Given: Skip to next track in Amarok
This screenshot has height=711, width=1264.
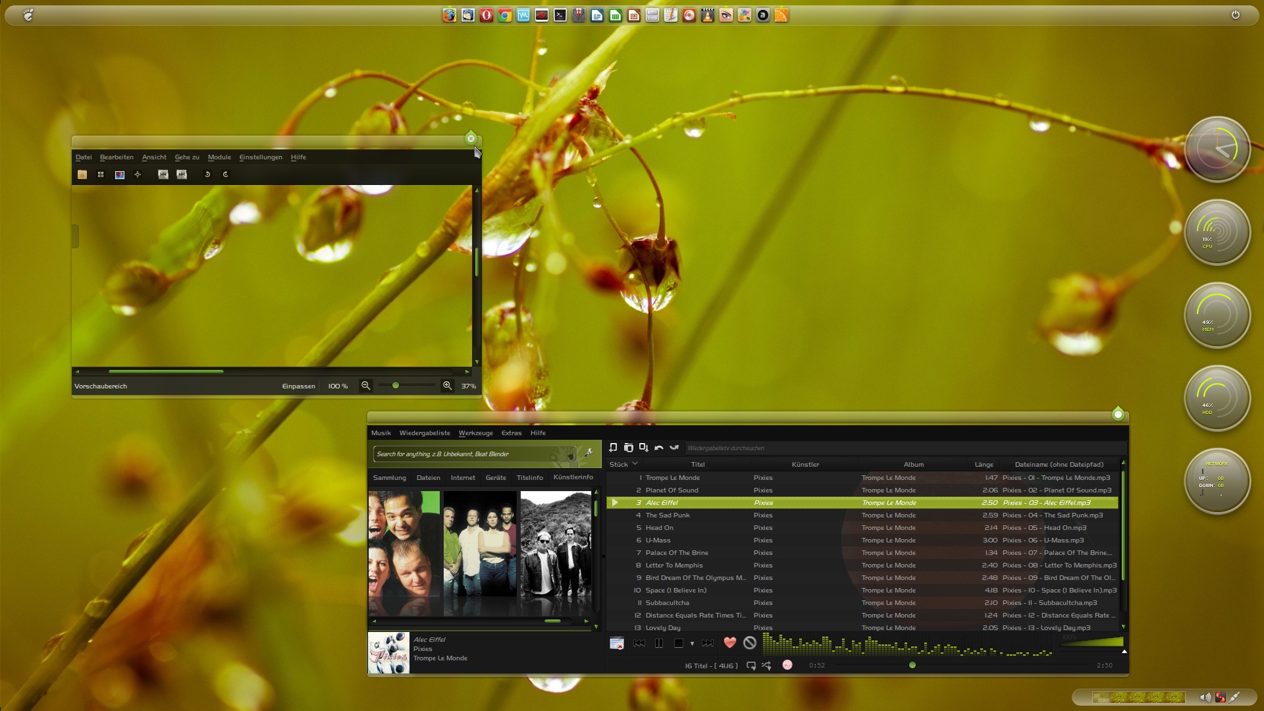Looking at the screenshot, I should tap(708, 643).
